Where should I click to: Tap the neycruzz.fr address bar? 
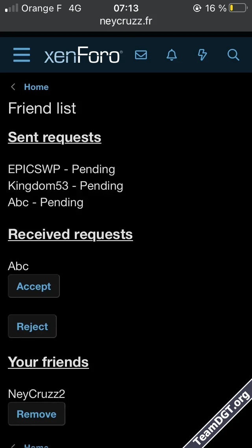coord(126,21)
